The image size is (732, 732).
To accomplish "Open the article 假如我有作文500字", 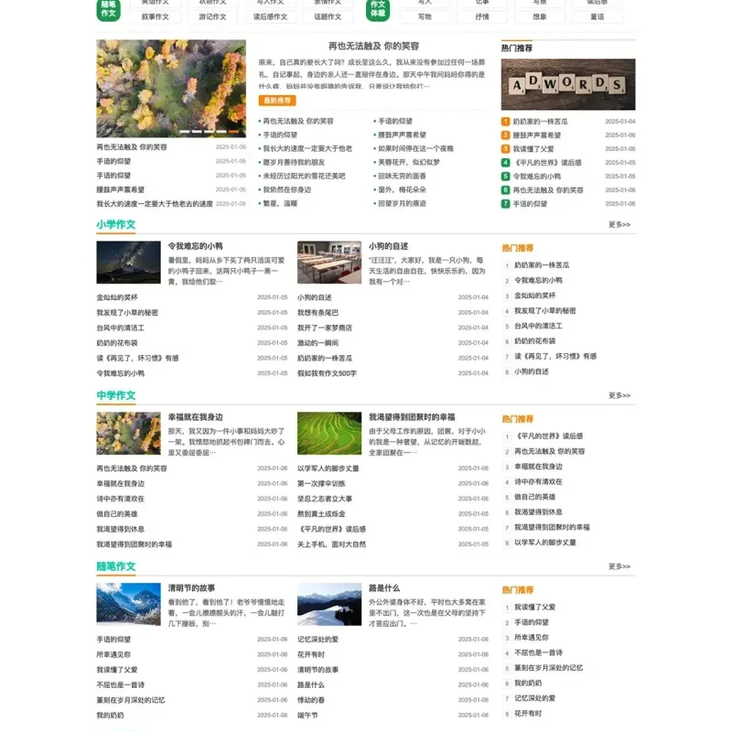I will coord(327,373).
